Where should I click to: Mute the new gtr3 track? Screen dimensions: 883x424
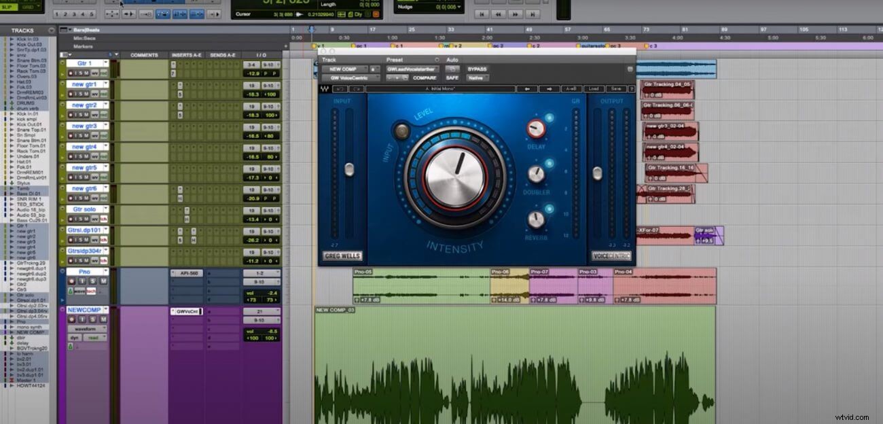click(87, 135)
